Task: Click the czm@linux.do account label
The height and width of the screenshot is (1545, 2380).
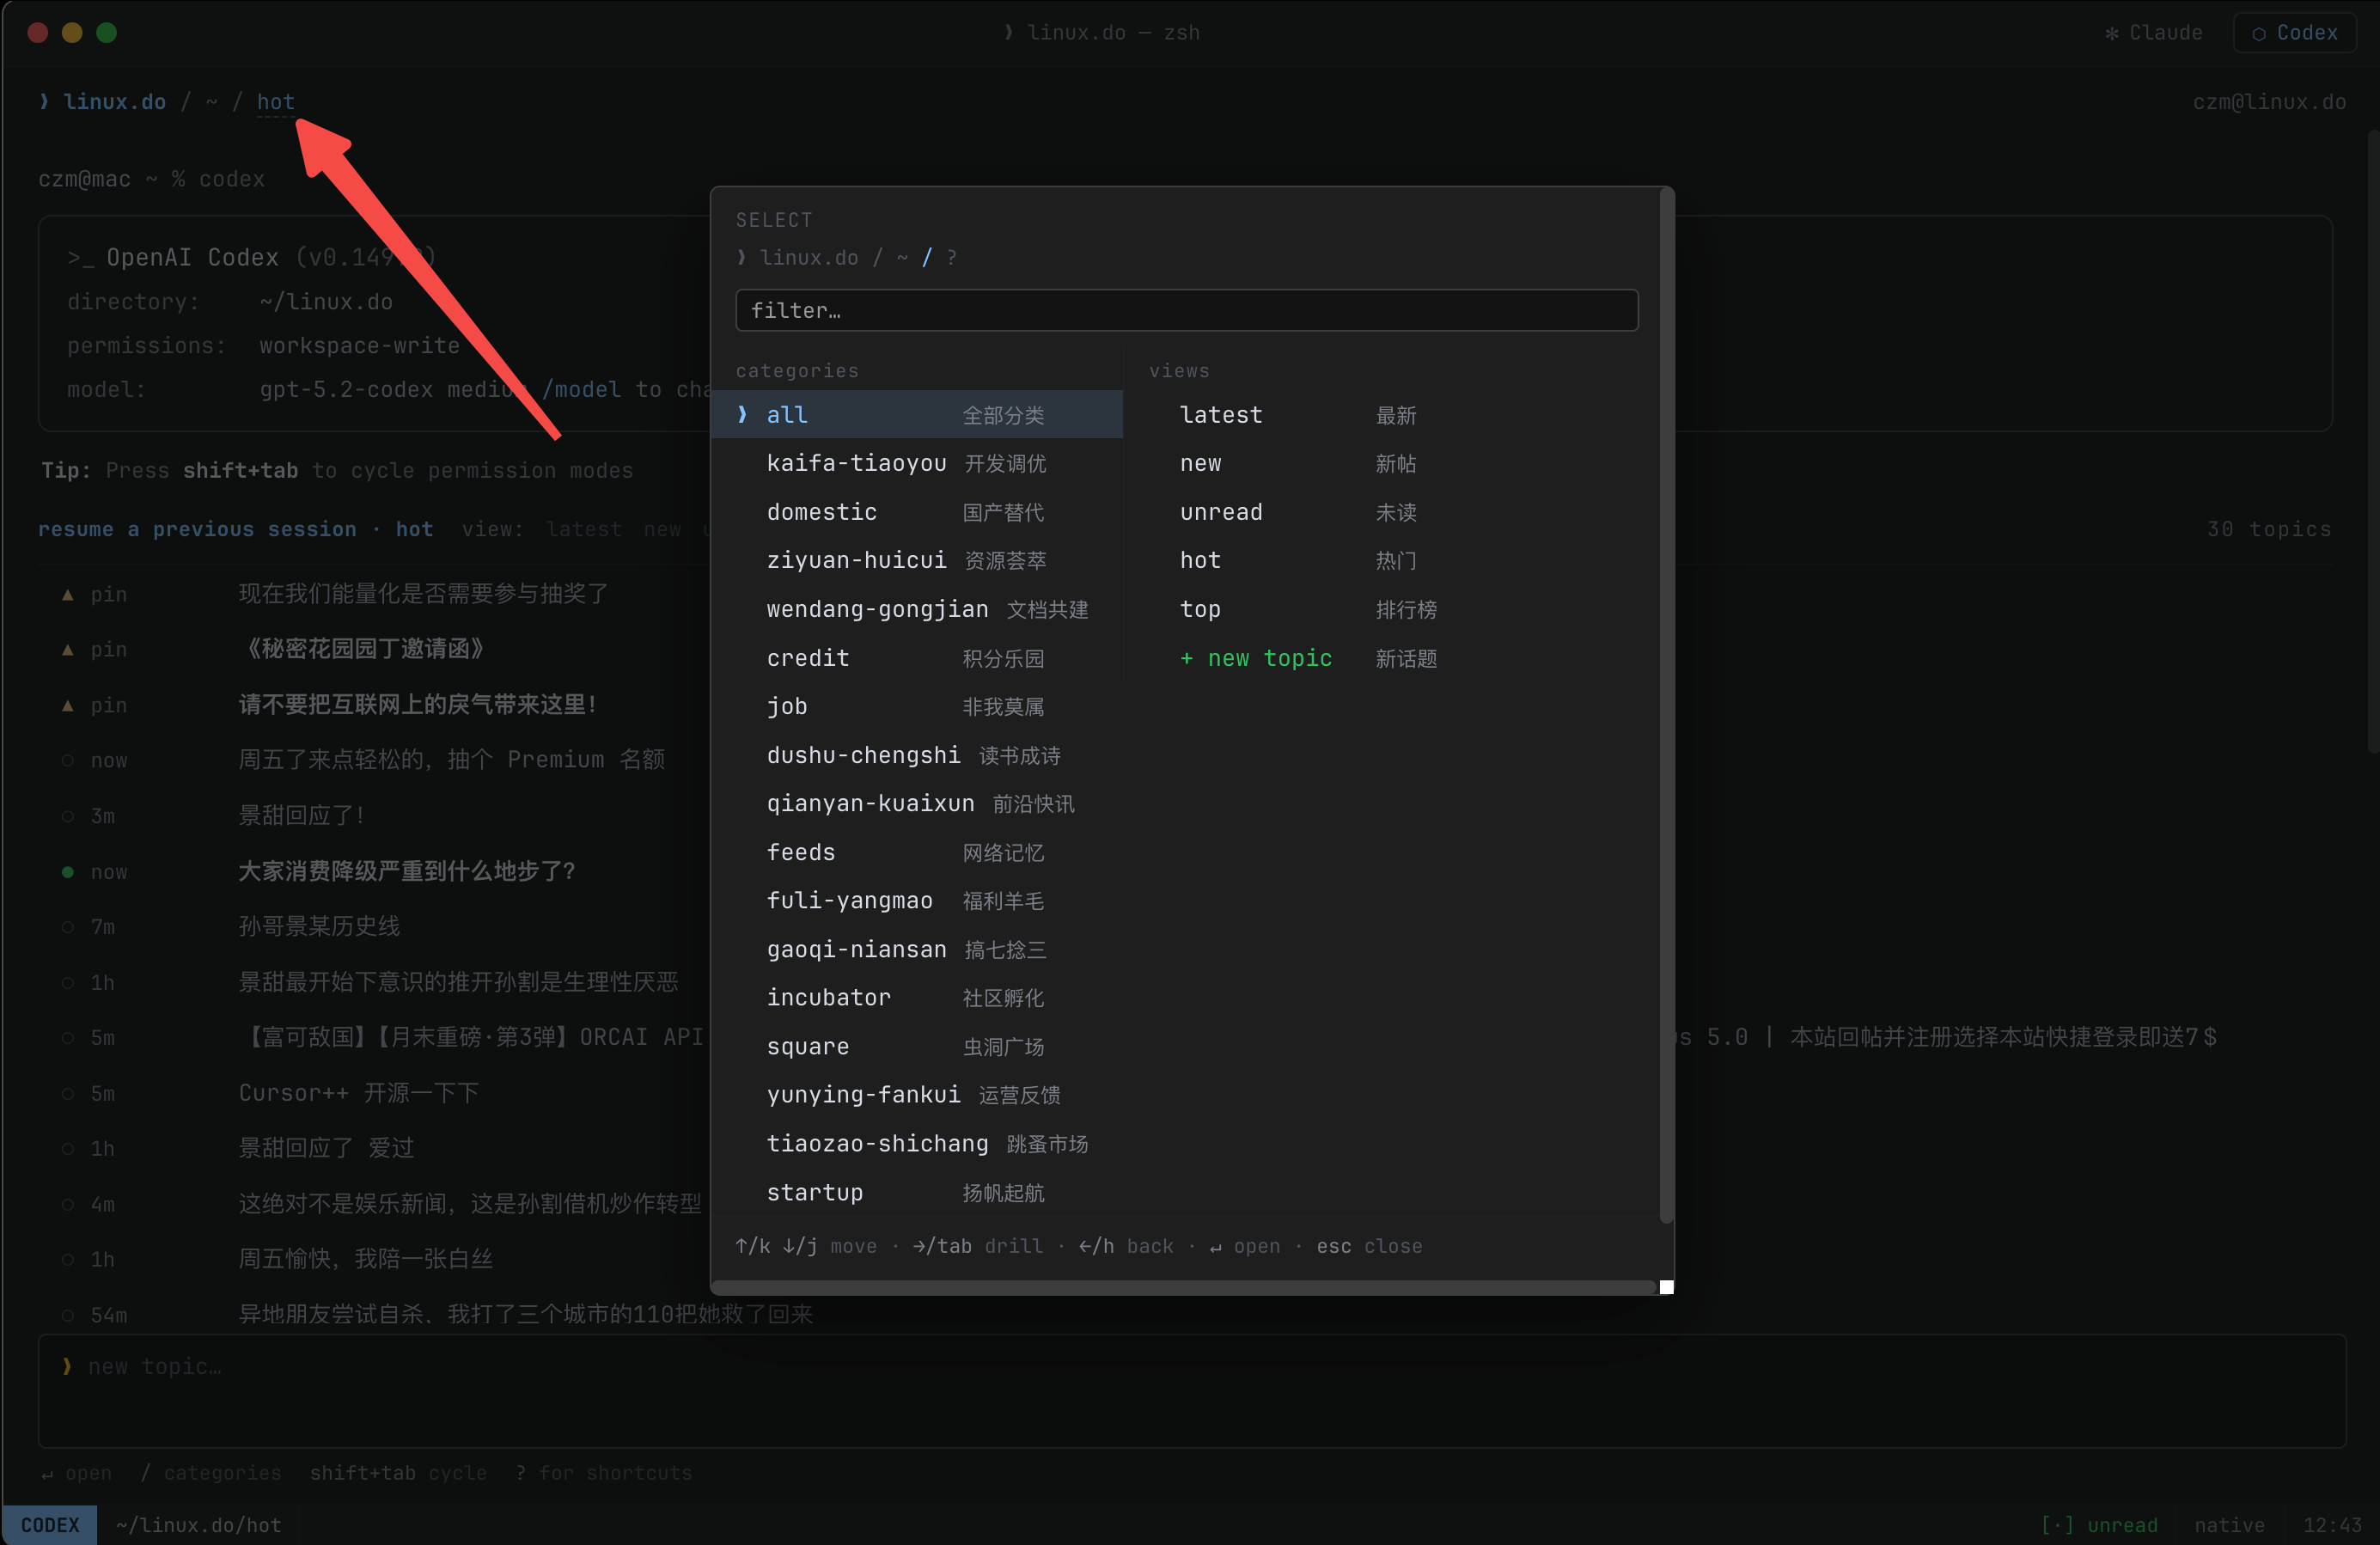Action: pos(2269,102)
